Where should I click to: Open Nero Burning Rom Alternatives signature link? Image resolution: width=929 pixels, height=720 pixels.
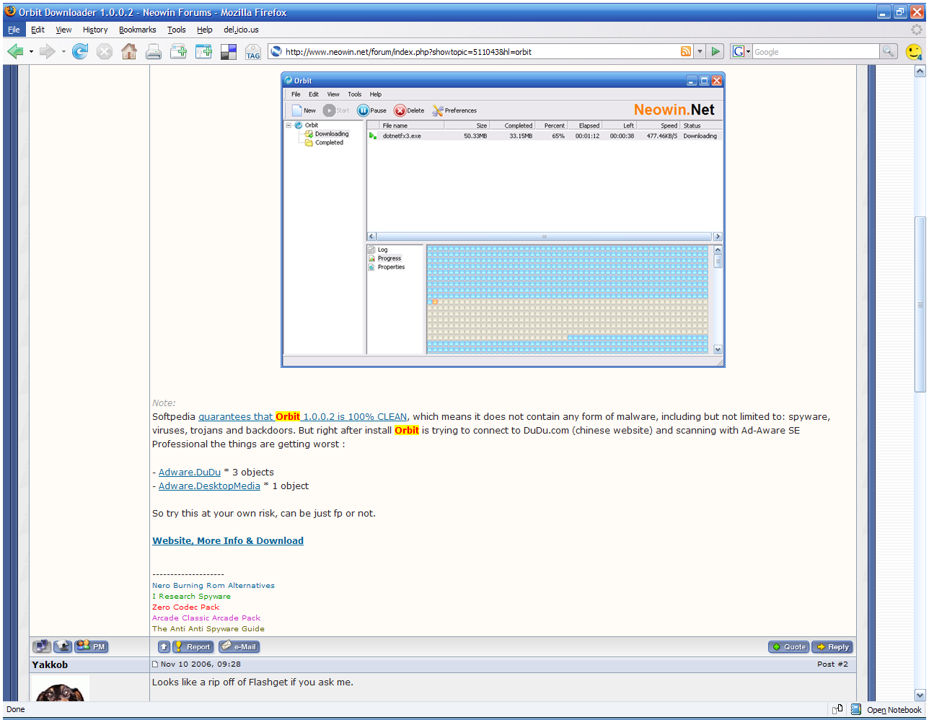point(213,585)
